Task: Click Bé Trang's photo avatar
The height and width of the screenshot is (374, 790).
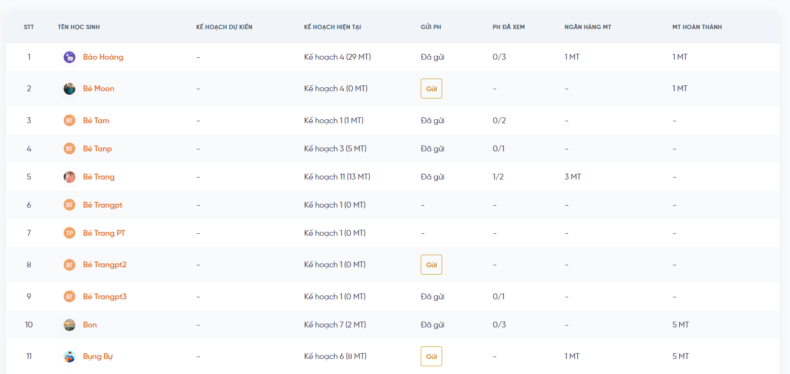Action: (69, 177)
